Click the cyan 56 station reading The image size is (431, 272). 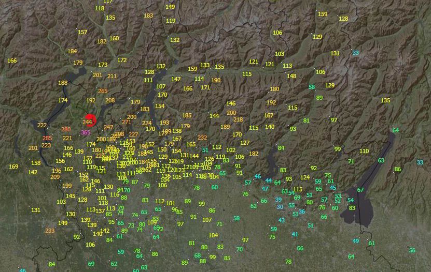(412, 250)
